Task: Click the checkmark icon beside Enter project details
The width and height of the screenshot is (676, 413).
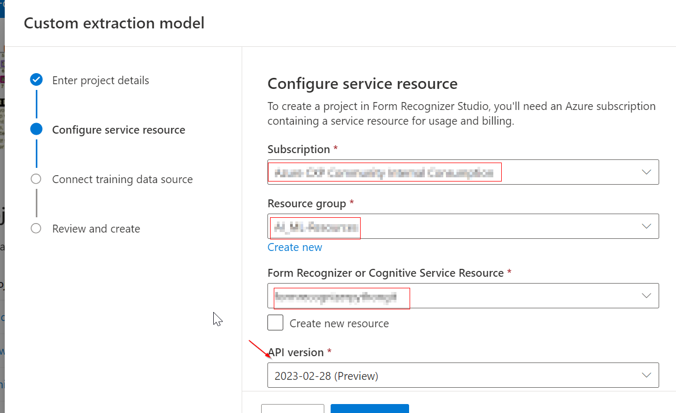Action: point(36,80)
